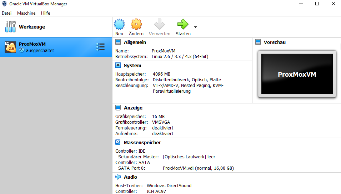This screenshot has height=194, width=341.
Task: Click the System section chip icon
Action: 118,65
